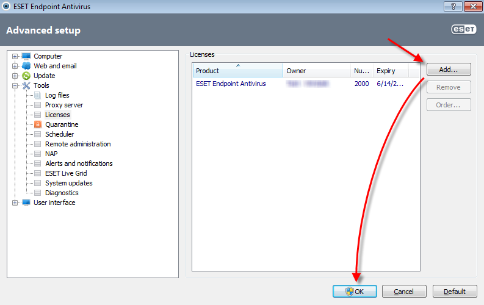Expand the Computer tree node
Image resolution: width=484 pixels, height=305 pixels.
[x=15, y=57]
